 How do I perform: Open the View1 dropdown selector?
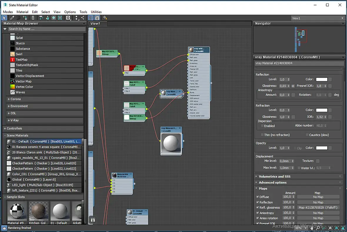318,18
